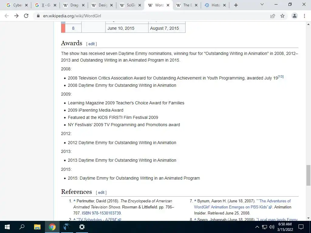Click the Chrome taskbar icon
This screenshot has height=233, width=311.
pos(52,227)
